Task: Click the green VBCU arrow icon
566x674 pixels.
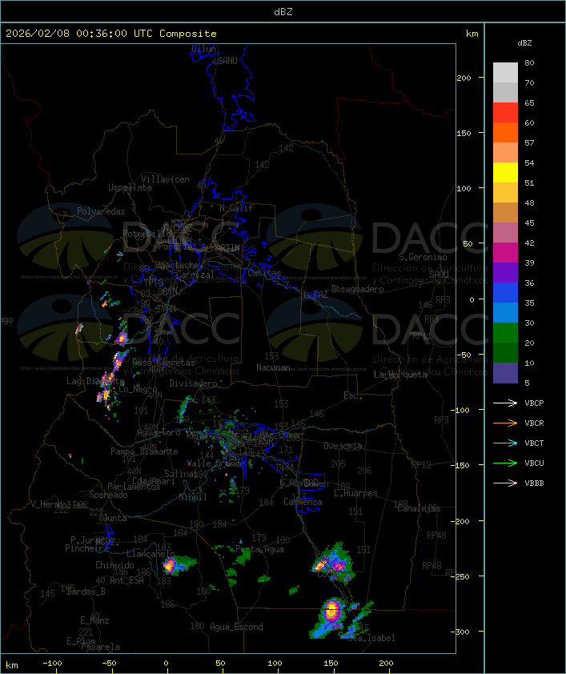Action: pyautogui.click(x=505, y=463)
